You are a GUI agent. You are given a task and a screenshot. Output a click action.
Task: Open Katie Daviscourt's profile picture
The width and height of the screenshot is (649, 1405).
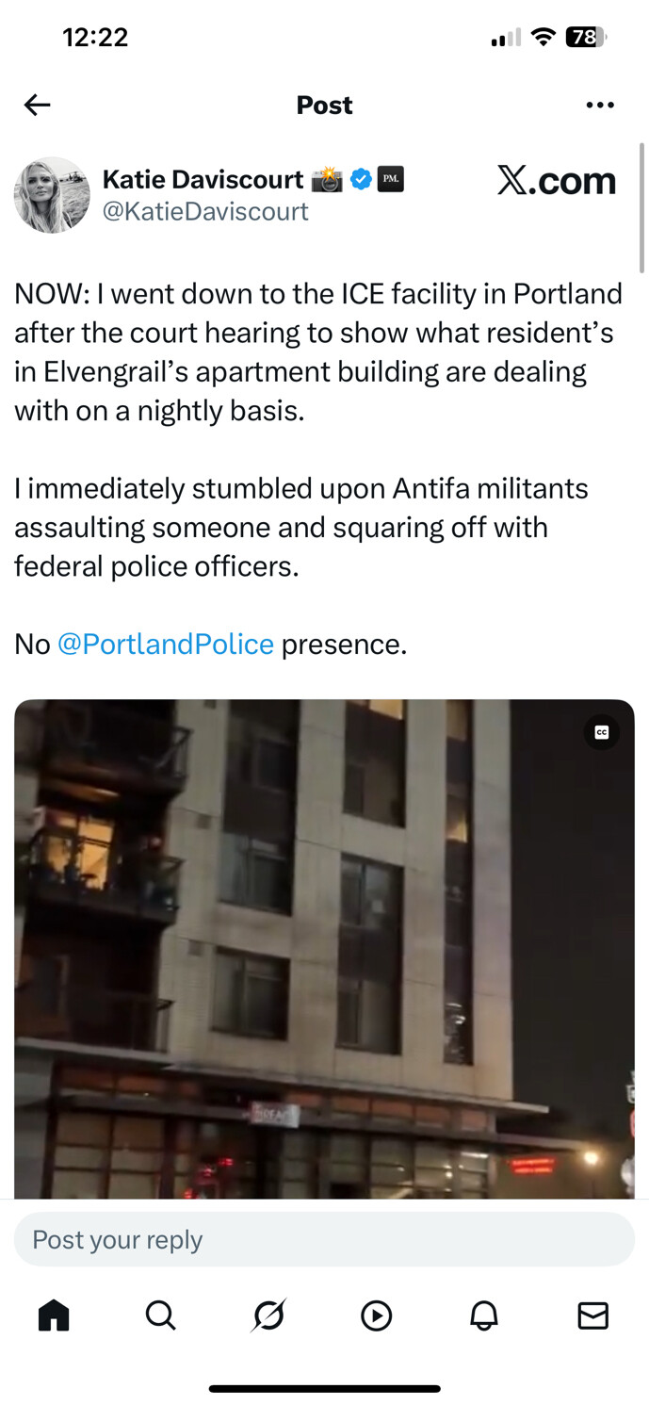(x=52, y=194)
